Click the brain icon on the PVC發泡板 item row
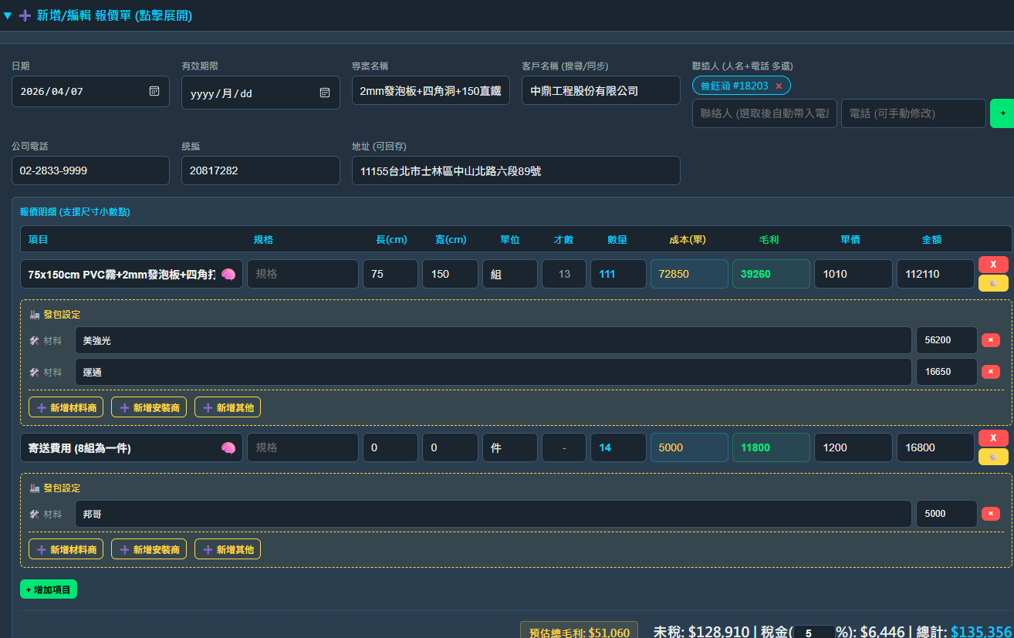The image size is (1014, 638). coord(229,274)
